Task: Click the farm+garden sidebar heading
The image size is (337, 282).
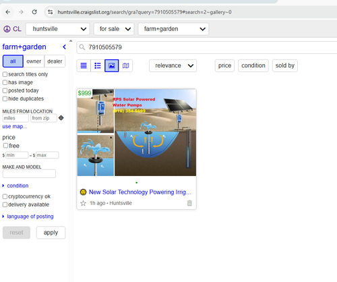Action: coord(24,47)
